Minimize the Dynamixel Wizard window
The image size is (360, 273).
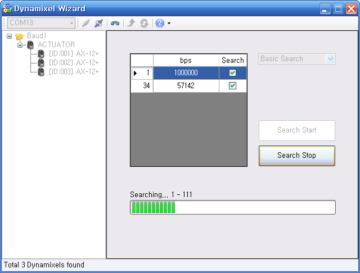[325, 9]
